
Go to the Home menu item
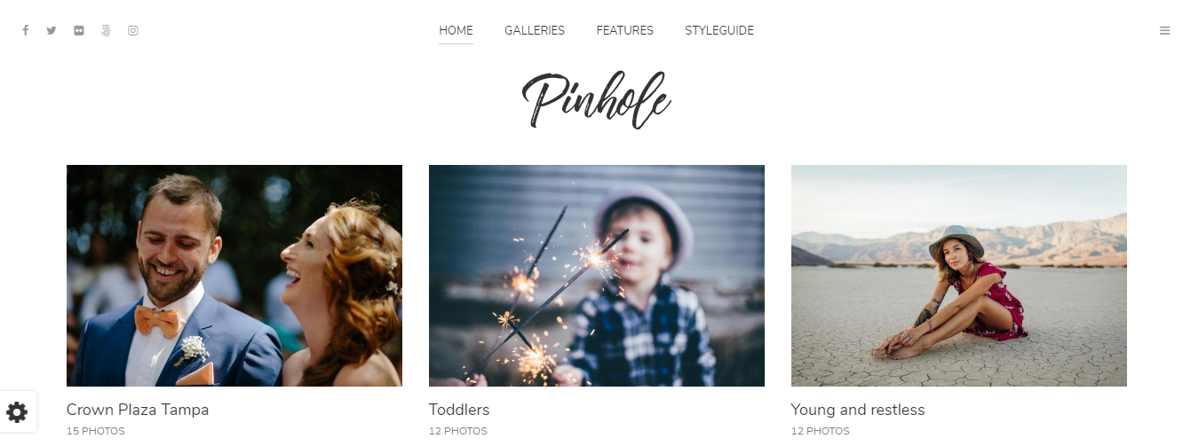tap(456, 30)
